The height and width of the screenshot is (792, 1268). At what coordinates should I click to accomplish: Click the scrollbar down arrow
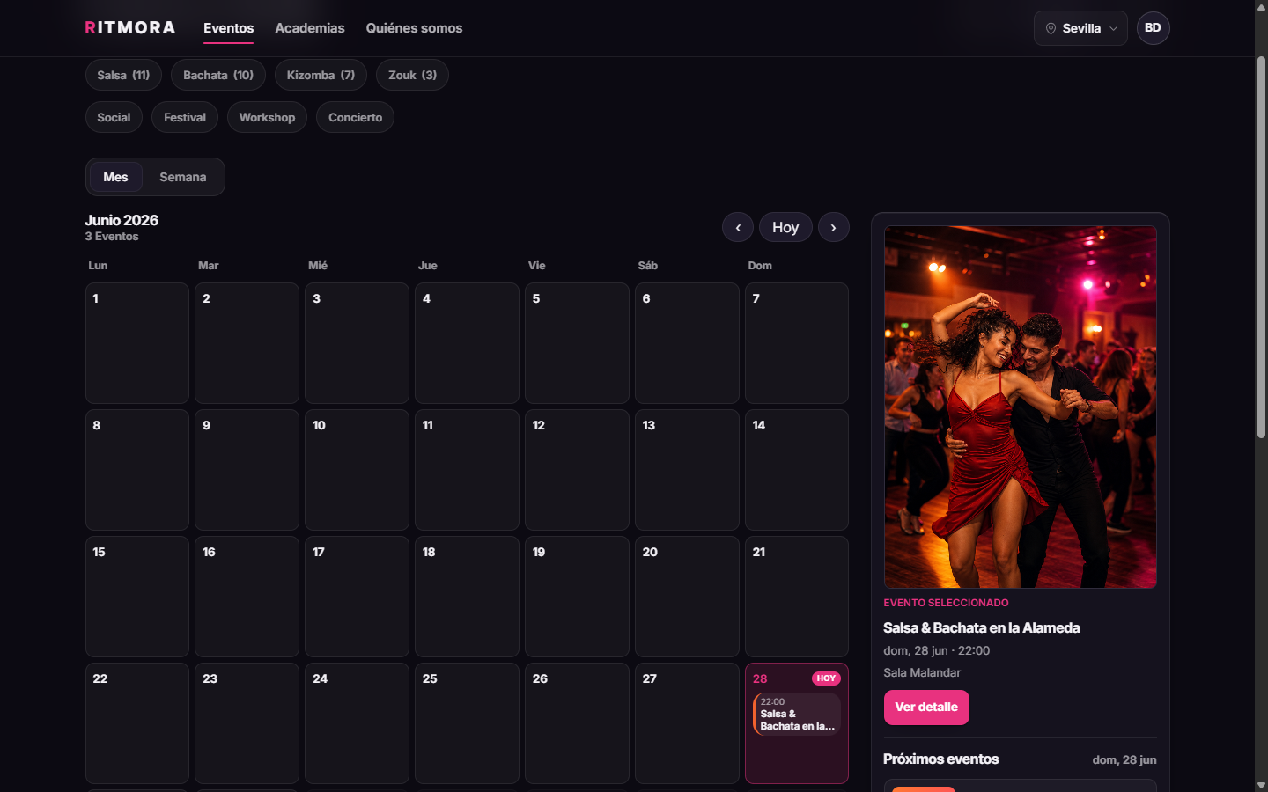tap(1261, 785)
